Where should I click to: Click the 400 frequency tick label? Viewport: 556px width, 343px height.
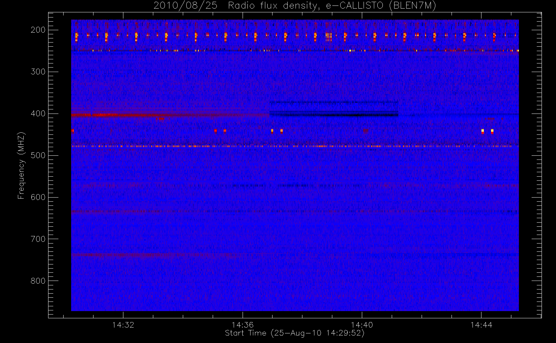coord(38,114)
